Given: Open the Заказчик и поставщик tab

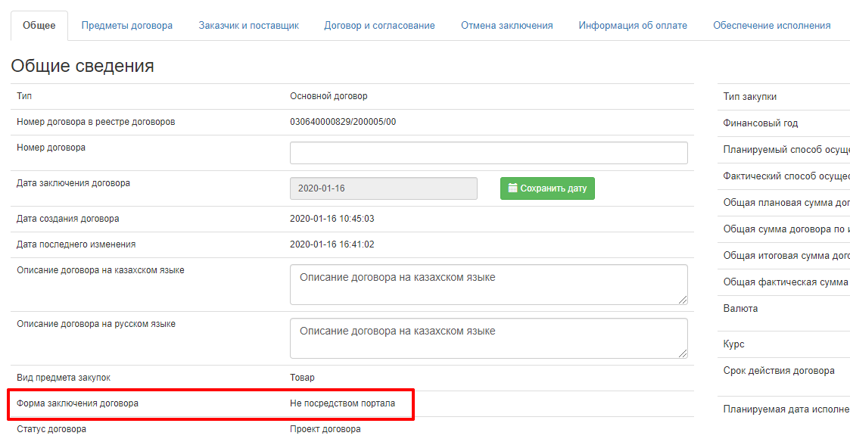Looking at the screenshot, I should [249, 26].
